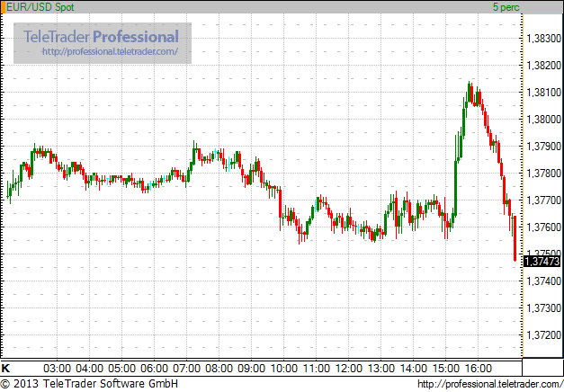Click the 1,37700 price axis label
This screenshot has width=564, height=392.
[x=543, y=200]
